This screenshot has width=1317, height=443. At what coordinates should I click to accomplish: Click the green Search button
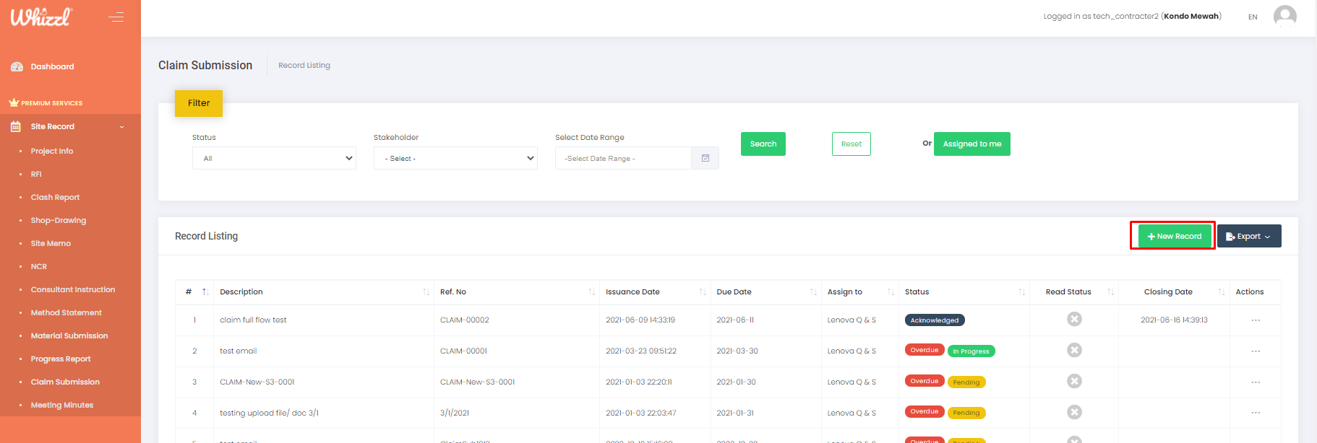pyautogui.click(x=763, y=144)
